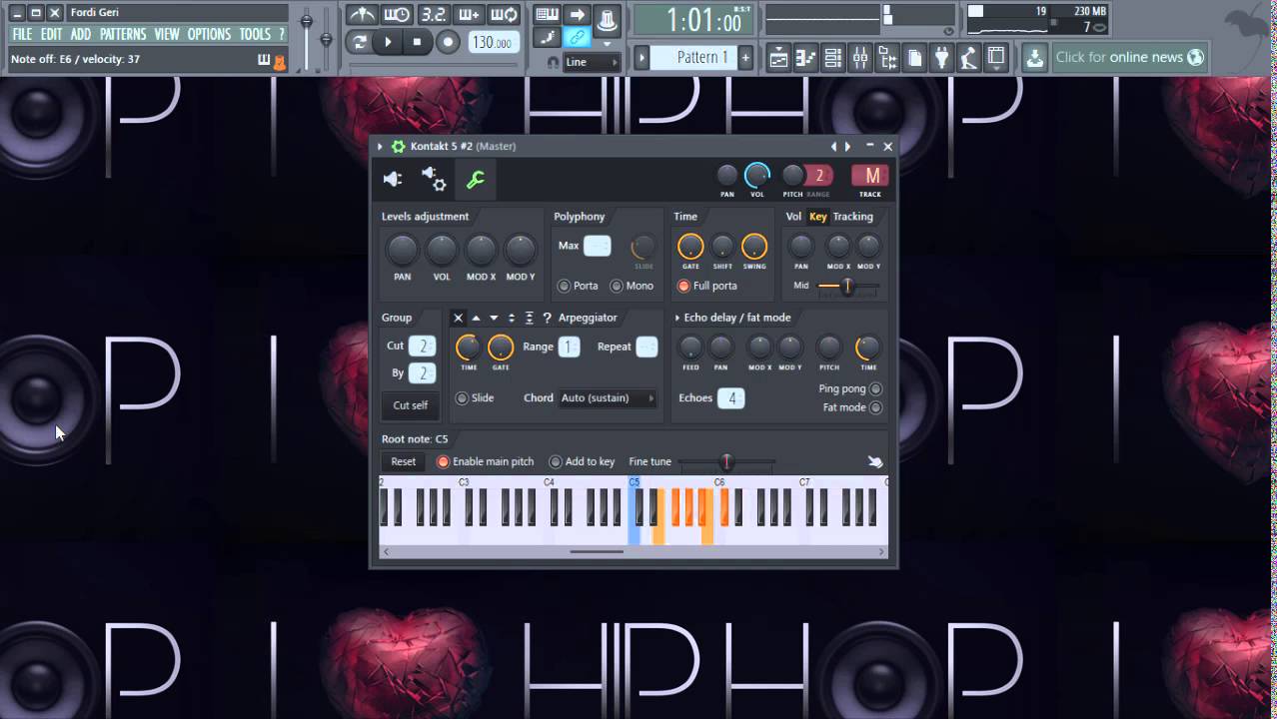This screenshot has width=1277, height=719.
Task: Open wrapper settings plug-with-gear icon
Action: [434, 179]
